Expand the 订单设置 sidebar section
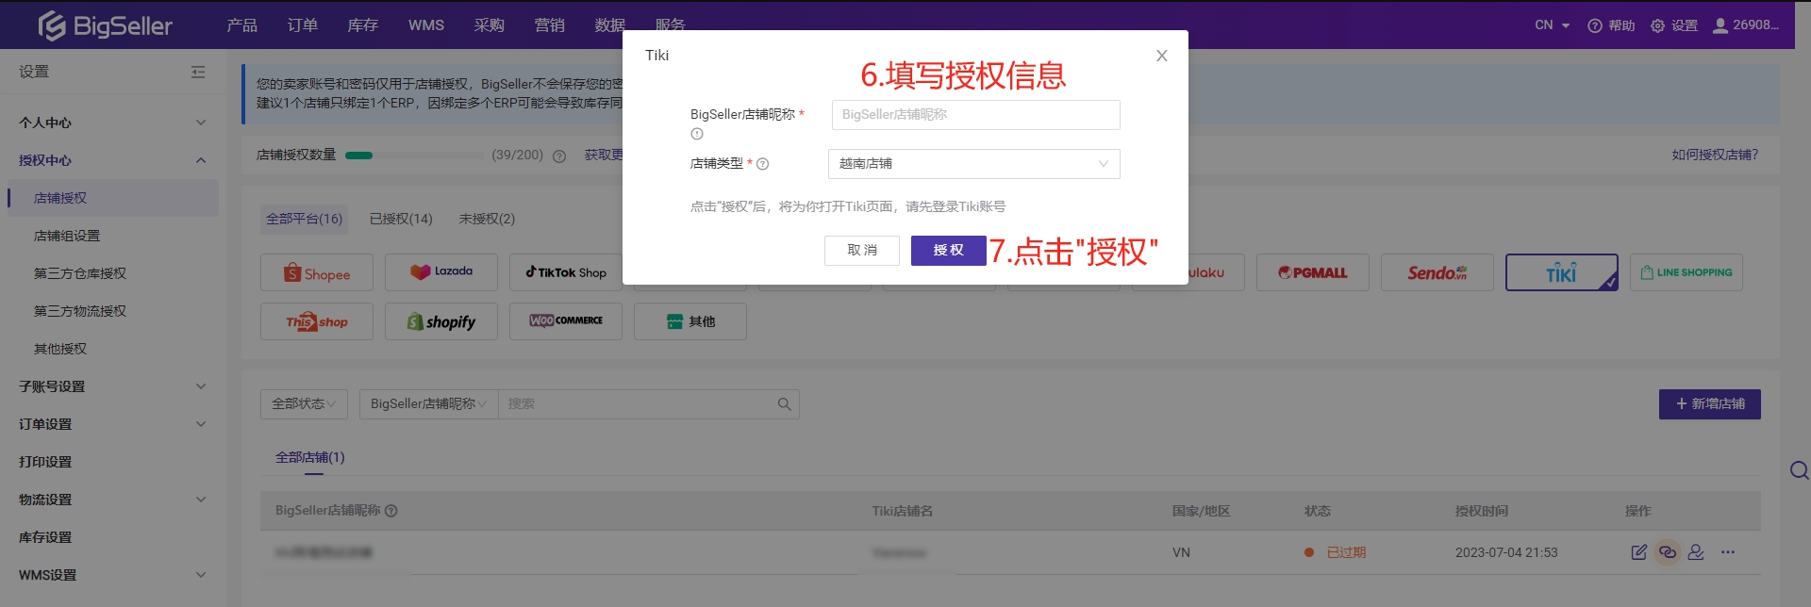Image resolution: width=1811 pixels, height=607 pixels. coord(113,424)
